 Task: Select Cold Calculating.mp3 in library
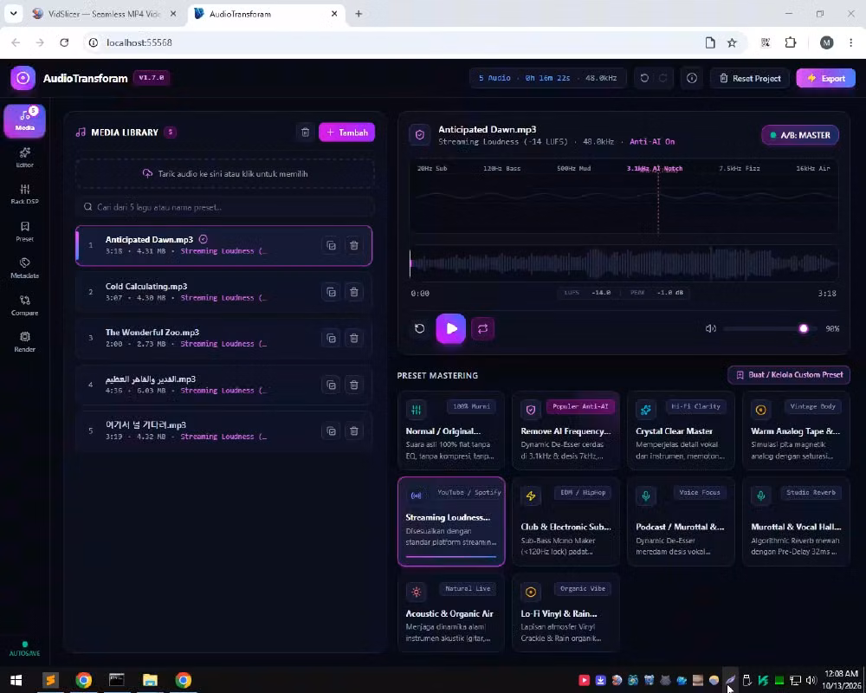pos(223,292)
